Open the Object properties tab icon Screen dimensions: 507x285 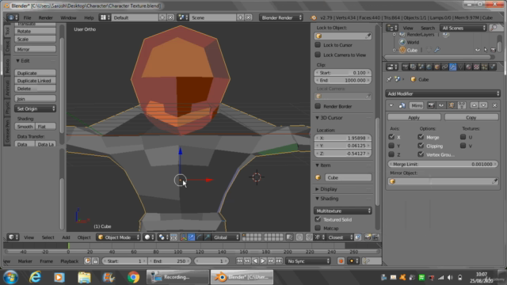[436, 66]
